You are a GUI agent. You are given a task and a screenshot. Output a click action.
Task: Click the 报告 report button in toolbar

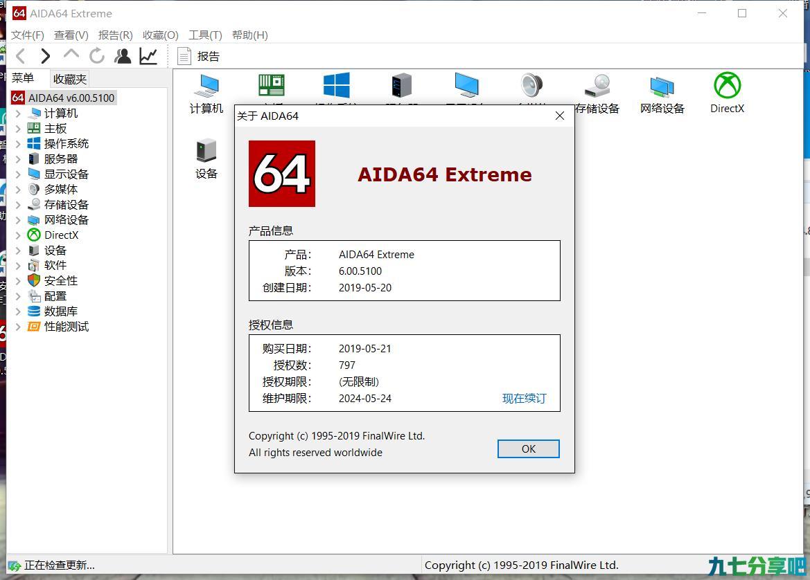(x=198, y=56)
